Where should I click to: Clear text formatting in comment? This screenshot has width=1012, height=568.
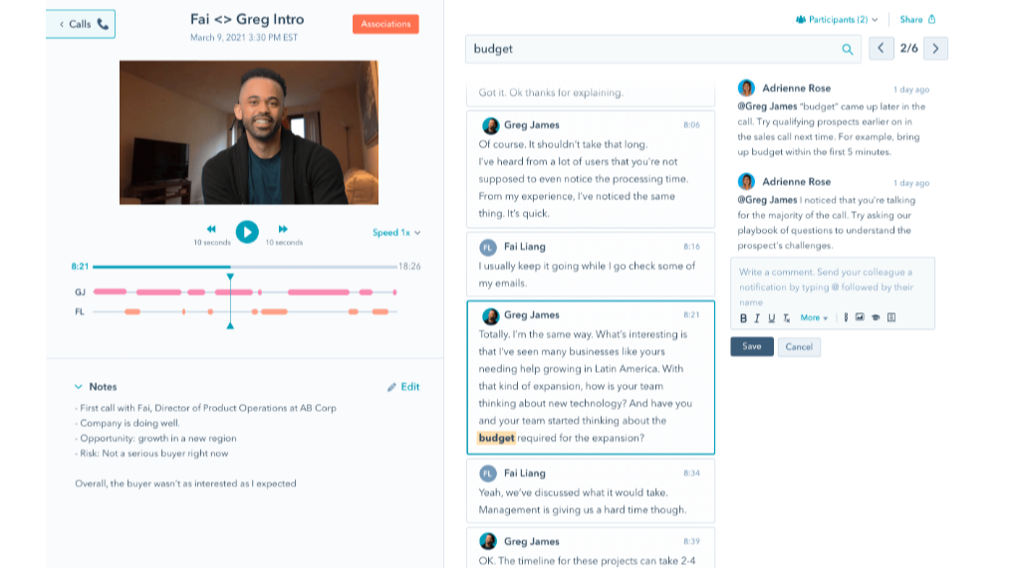click(786, 317)
